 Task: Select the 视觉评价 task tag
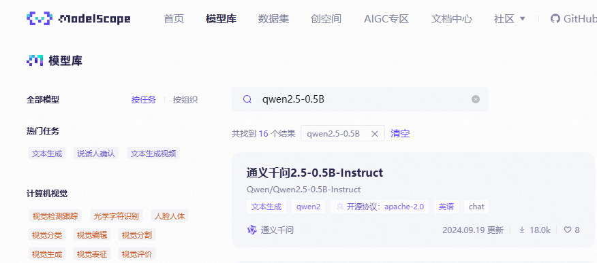coord(137,254)
